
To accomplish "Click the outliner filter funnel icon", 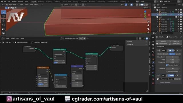I will pyautogui.click(x=179, y=5).
